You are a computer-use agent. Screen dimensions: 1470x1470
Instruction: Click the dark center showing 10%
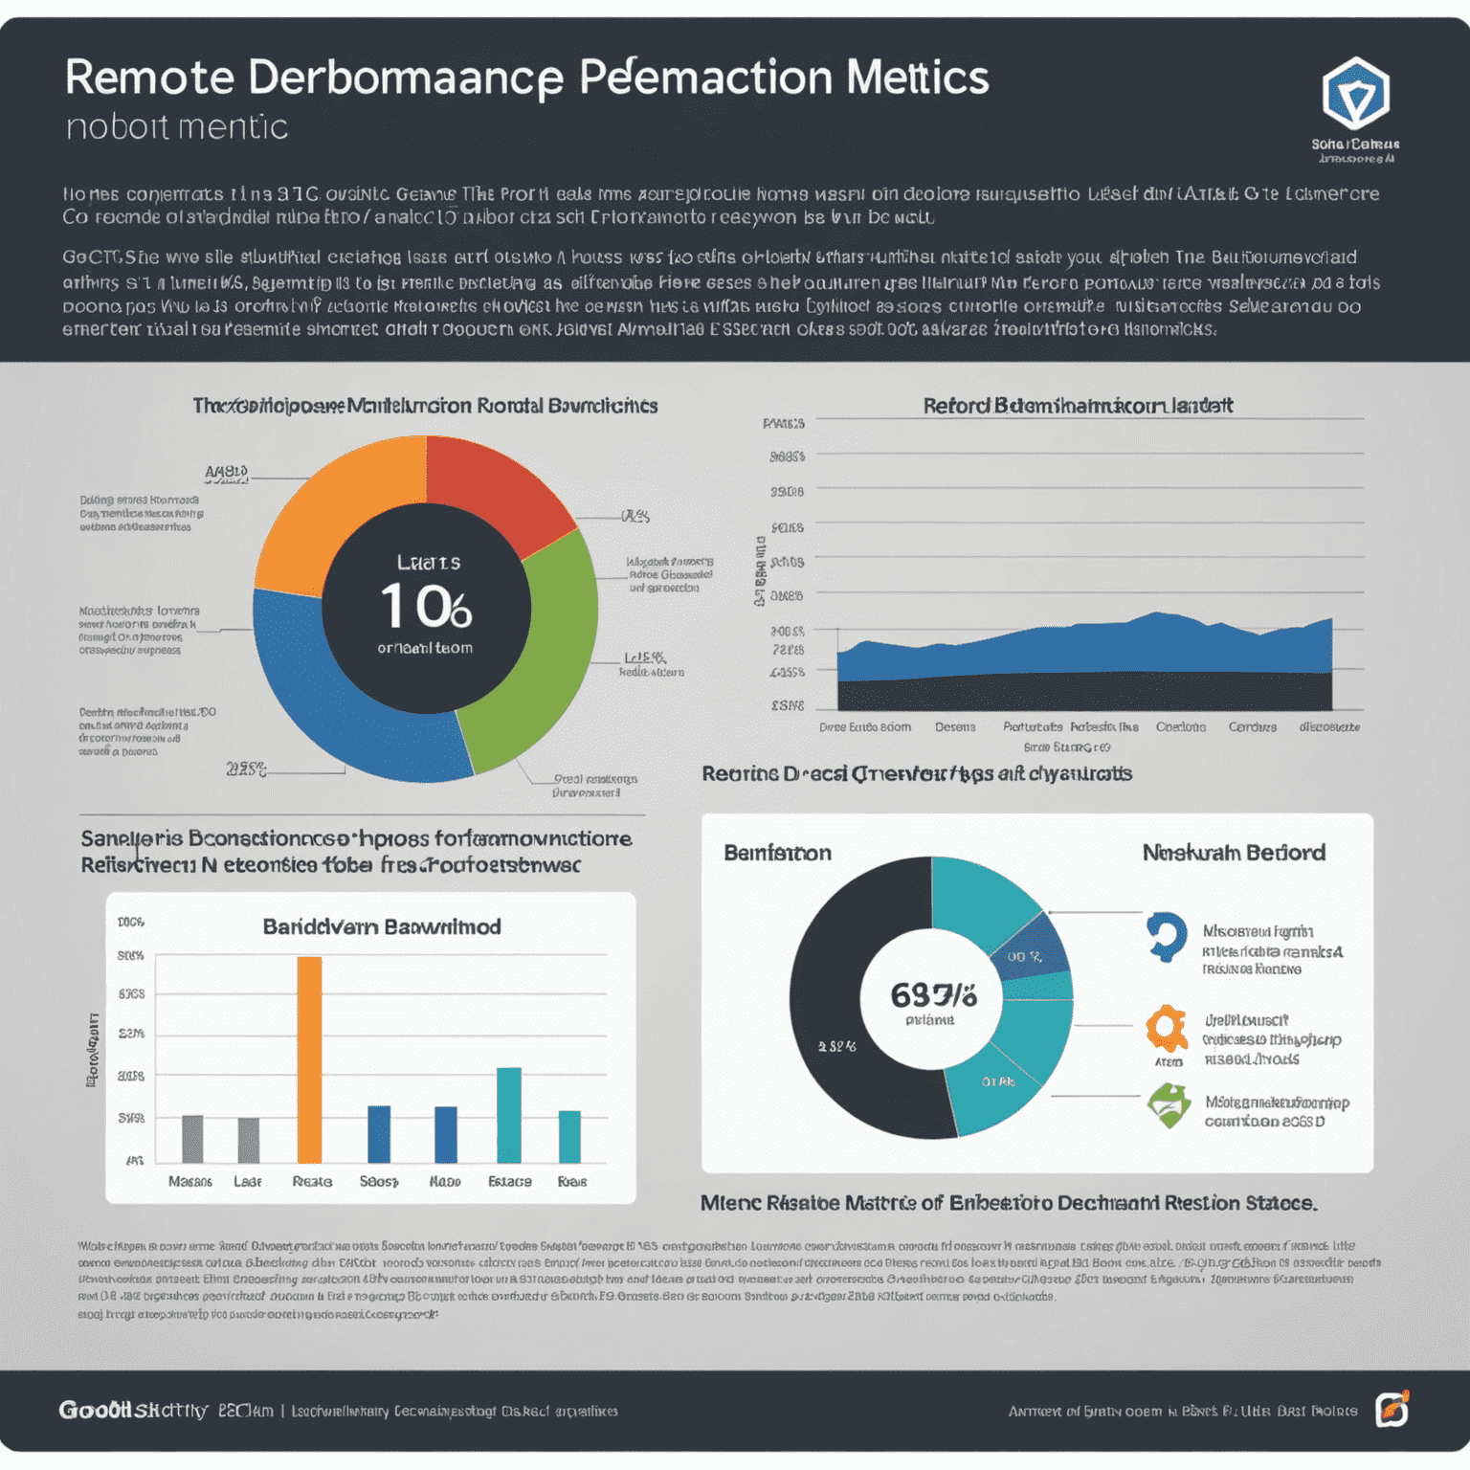point(426,608)
